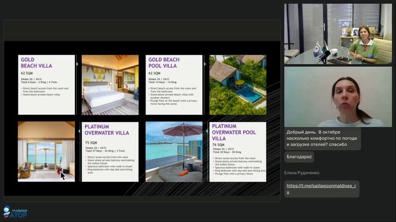Click the 'PLATINUM OVERWATER POOL VILLA' heading
Image resolution: width=396 pixels, height=222 pixels.
234,132
